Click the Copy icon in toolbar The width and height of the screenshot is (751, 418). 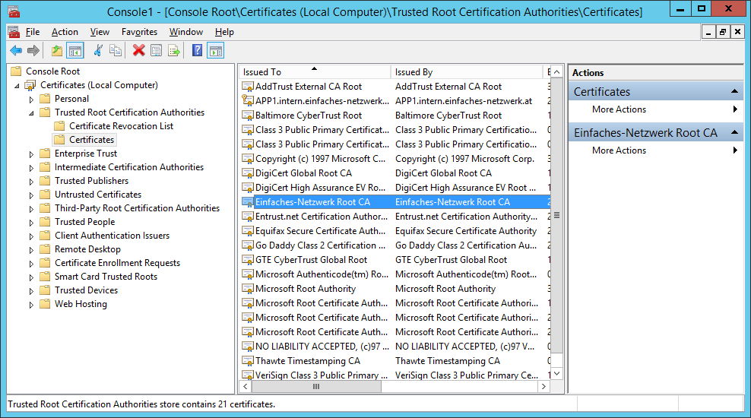tap(116, 51)
